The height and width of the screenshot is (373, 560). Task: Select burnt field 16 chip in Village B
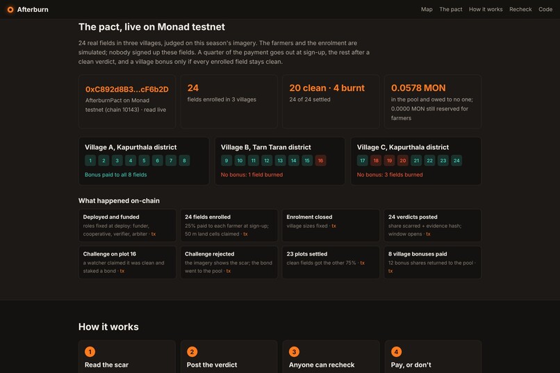pos(320,160)
